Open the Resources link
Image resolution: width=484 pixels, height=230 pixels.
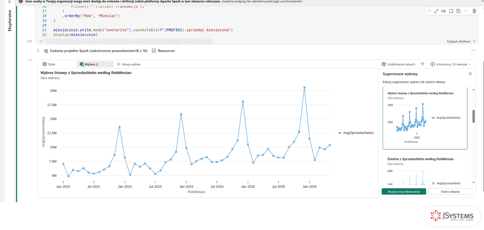tap(163, 51)
